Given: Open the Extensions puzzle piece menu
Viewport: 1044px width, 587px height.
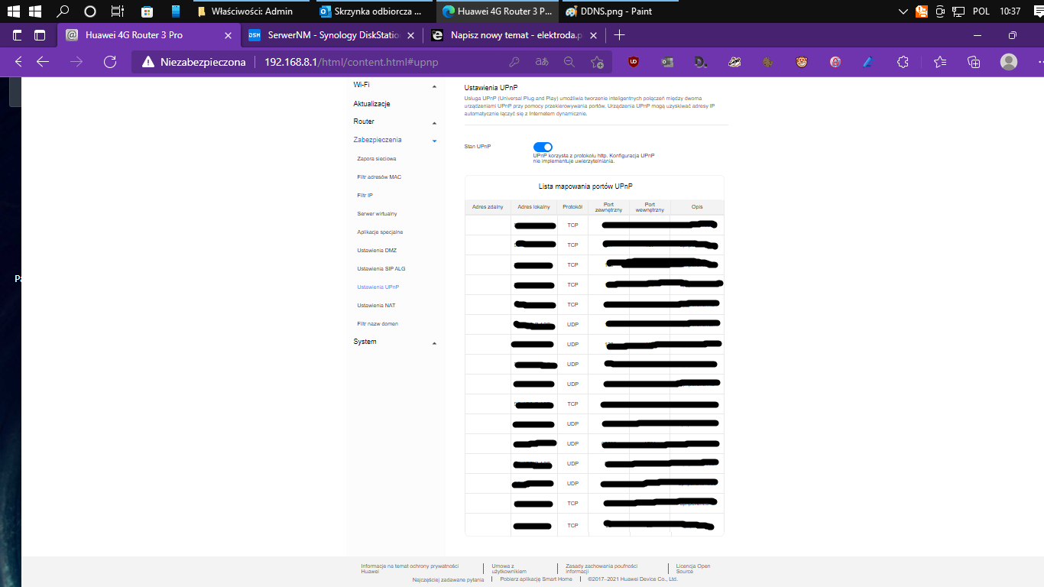Looking at the screenshot, I should (903, 62).
